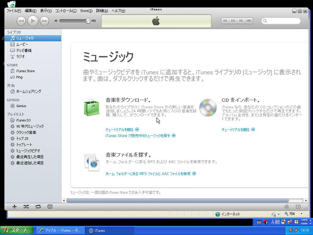The image size is (313, 235).
Task: Select ミュージック in the library sidebar
Action: (33, 38)
